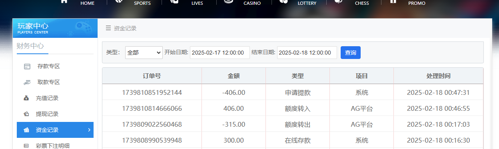The height and width of the screenshot is (149, 499).
Task: Open the HOME navigation item
Action: pos(87,3)
